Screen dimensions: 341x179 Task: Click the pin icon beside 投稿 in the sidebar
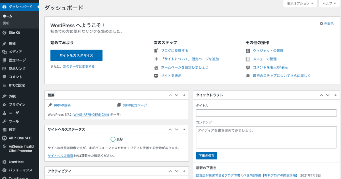tap(4, 43)
